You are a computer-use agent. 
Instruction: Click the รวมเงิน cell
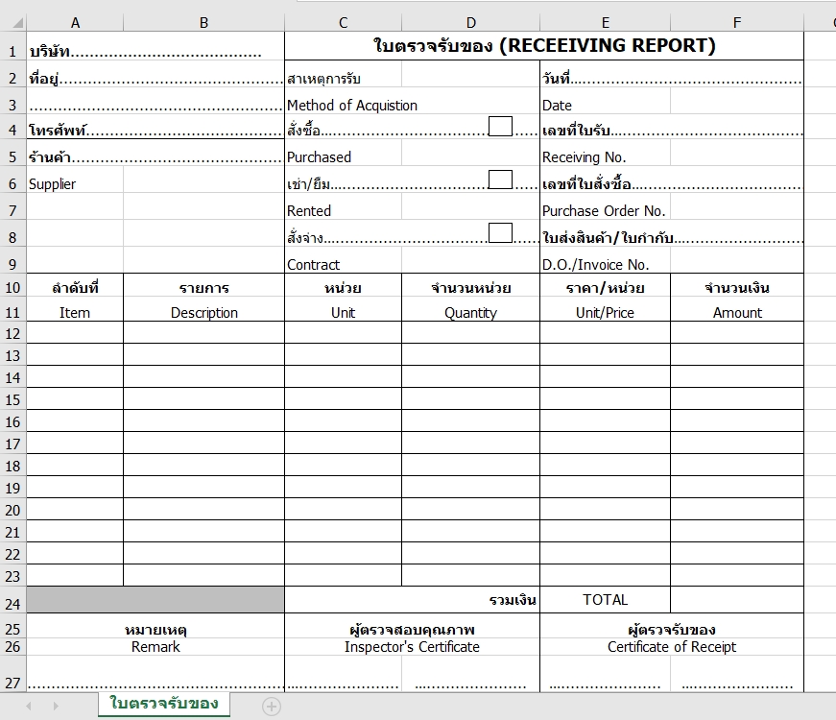click(412, 600)
